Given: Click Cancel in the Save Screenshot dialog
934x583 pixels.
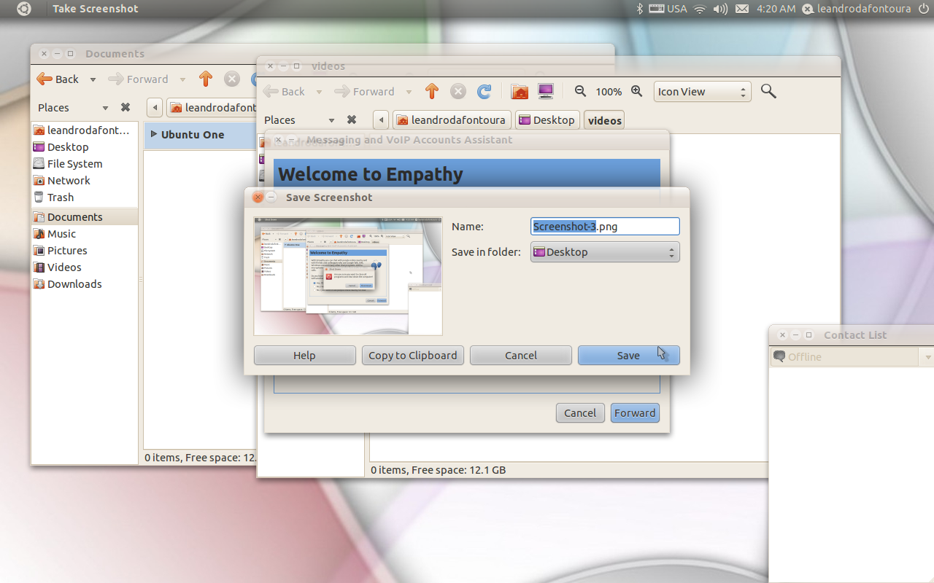Looking at the screenshot, I should [520, 356].
